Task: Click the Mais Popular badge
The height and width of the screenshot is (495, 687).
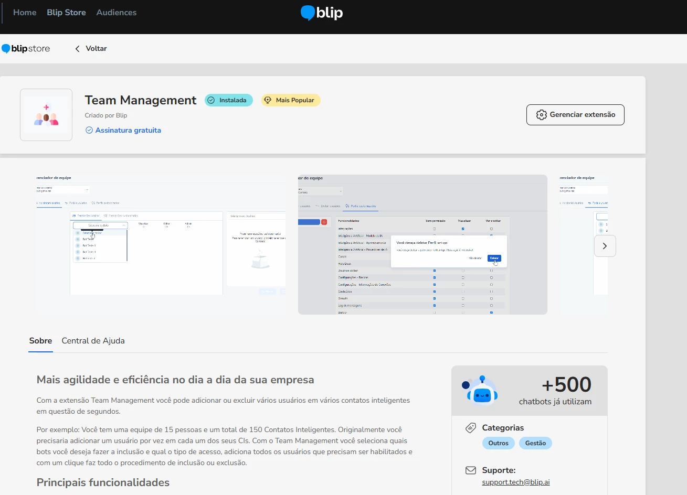Action: point(291,100)
